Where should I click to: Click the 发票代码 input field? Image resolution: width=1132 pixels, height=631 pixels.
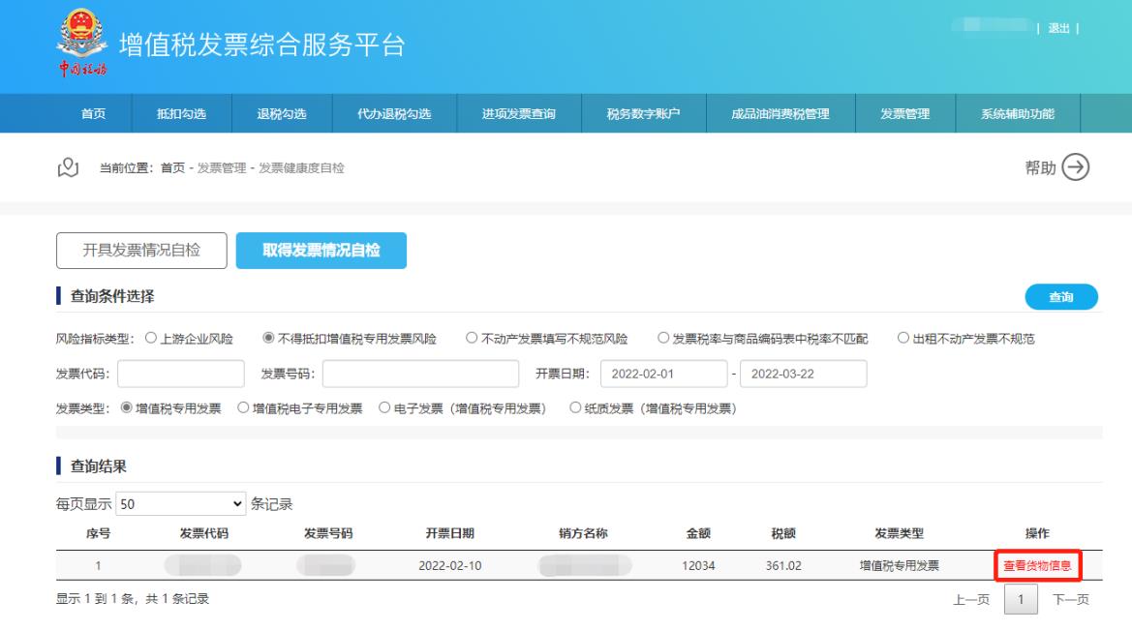pos(181,375)
